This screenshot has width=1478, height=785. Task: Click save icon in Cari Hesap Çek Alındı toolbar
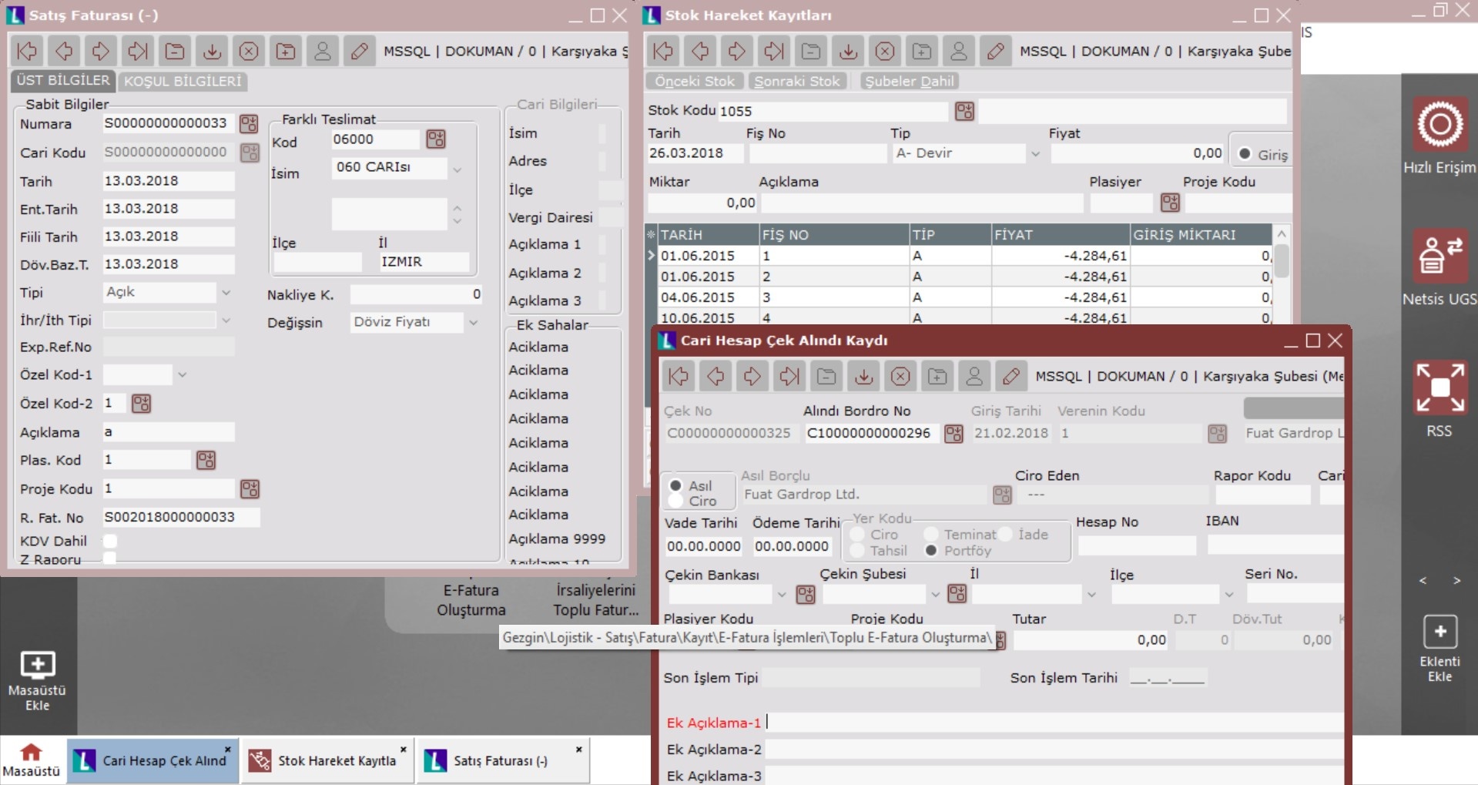click(x=863, y=376)
